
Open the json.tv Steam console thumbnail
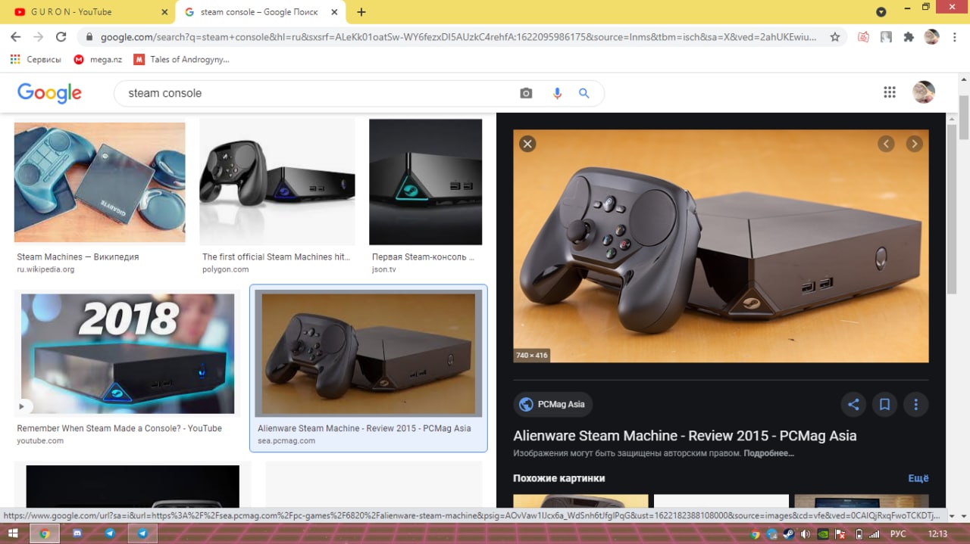pos(425,182)
